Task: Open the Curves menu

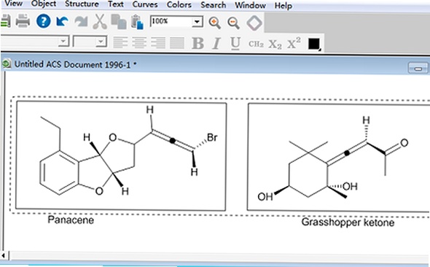Action: tap(145, 4)
